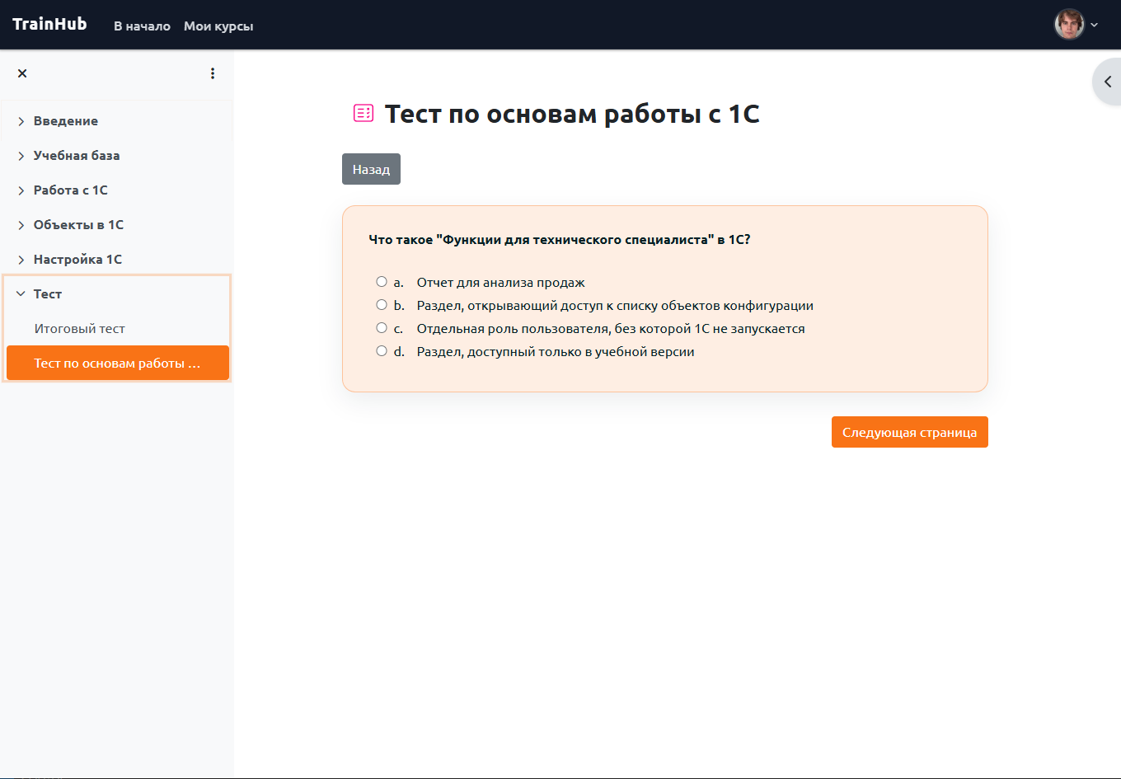This screenshot has width=1121, height=779.
Task: Choose answer c, Отдельная роль пользователя
Action: click(382, 327)
